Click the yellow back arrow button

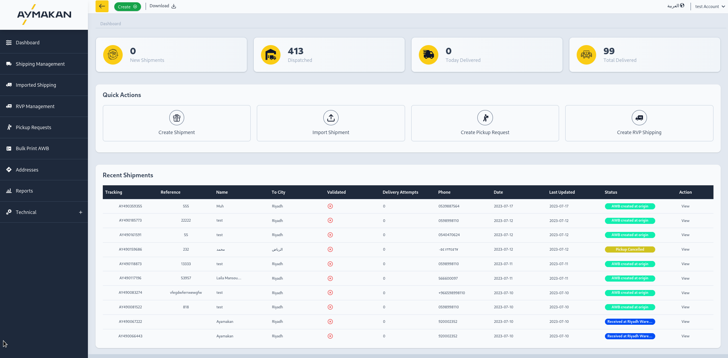click(x=102, y=6)
